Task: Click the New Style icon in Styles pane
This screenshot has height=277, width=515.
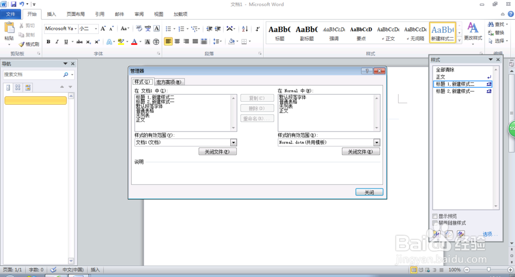Action: click(436, 234)
